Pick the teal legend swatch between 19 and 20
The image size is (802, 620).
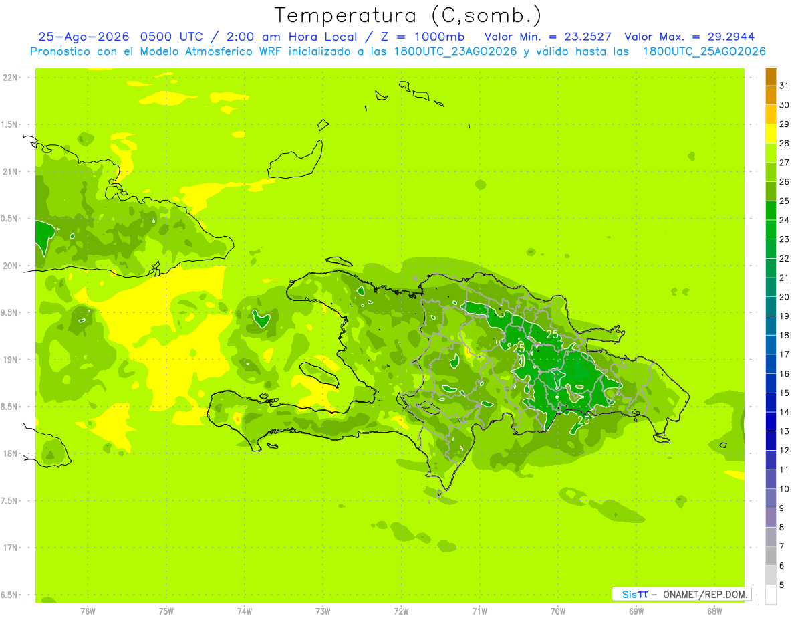pos(771,306)
